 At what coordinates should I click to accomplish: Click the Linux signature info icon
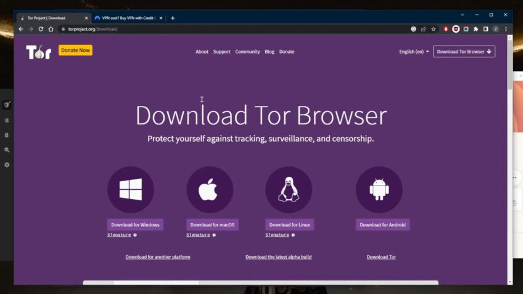click(x=293, y=235)
